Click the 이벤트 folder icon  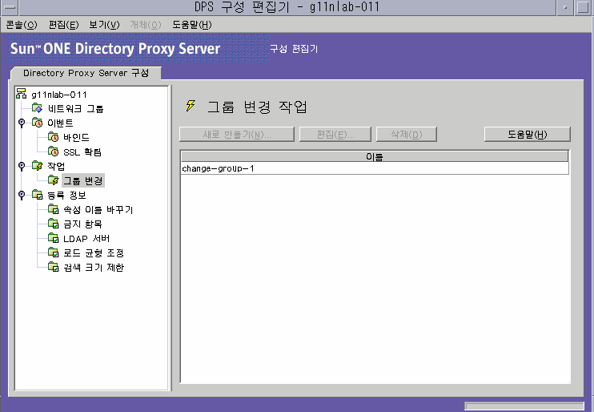[37, 123]
